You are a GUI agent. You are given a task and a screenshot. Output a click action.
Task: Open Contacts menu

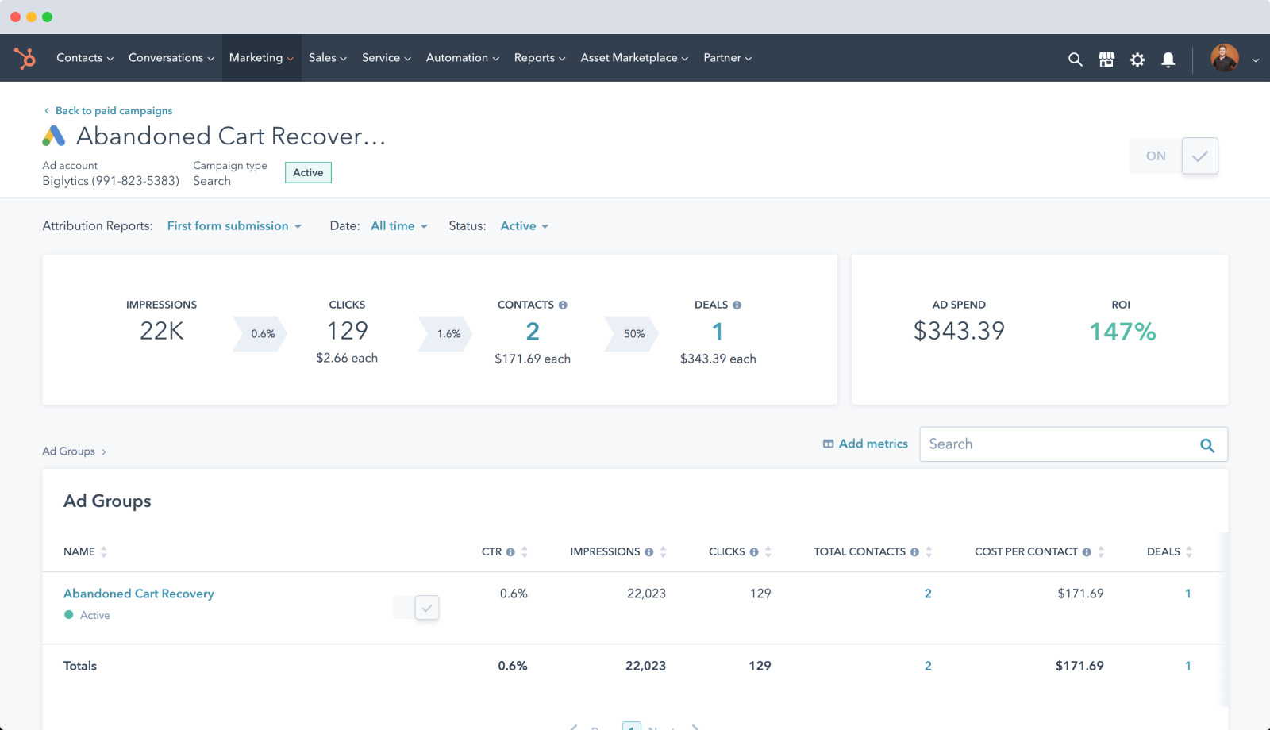pyautogui.click(x=85, y=58)
